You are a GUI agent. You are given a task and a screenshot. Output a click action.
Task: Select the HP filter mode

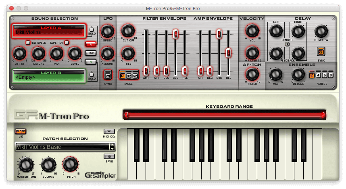coord(129,75)
